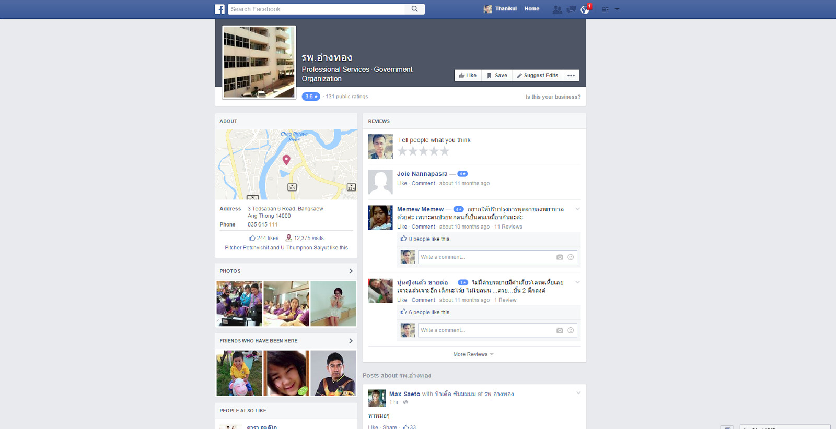The height and width of the screenshot is (429, 836).
Task: Open Memew Memew review options chevron
Action: point(577,209)
